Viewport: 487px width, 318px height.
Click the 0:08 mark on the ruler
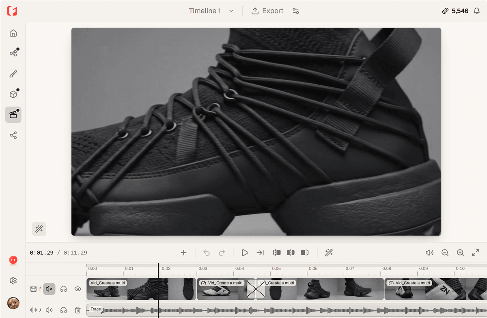pyautogui.click(x=386, y=269)
